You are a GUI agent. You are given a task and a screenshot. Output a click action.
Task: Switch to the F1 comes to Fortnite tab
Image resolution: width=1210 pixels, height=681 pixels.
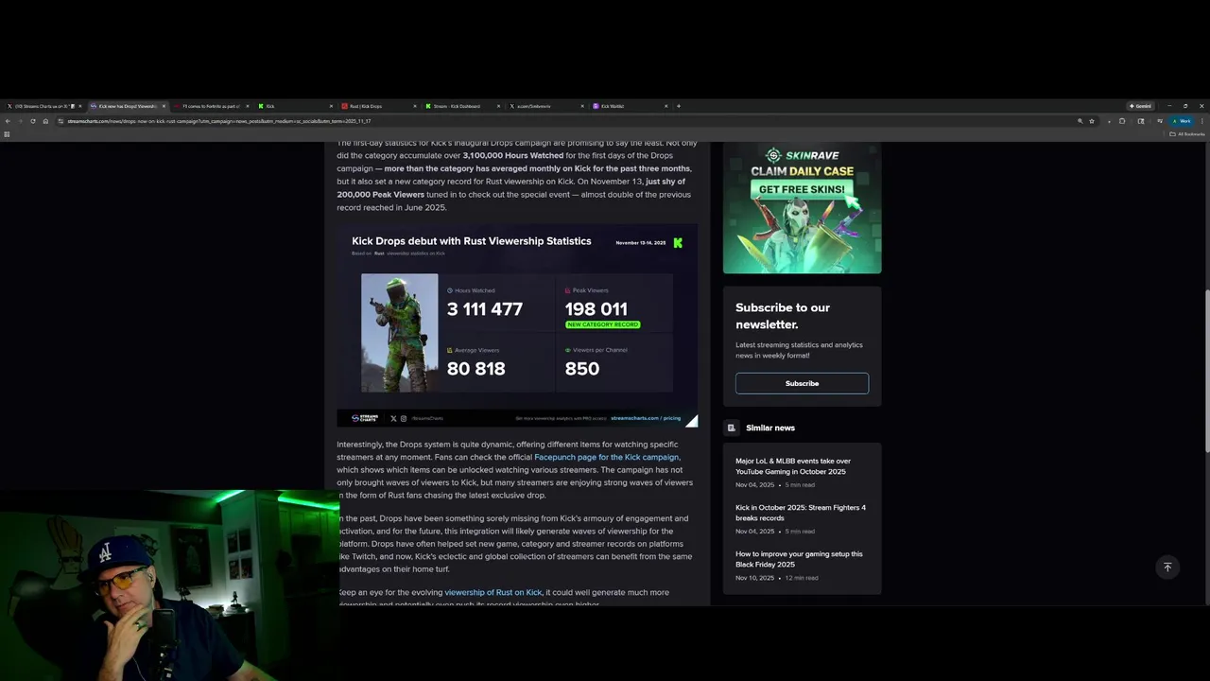click(x=211, y=106)
